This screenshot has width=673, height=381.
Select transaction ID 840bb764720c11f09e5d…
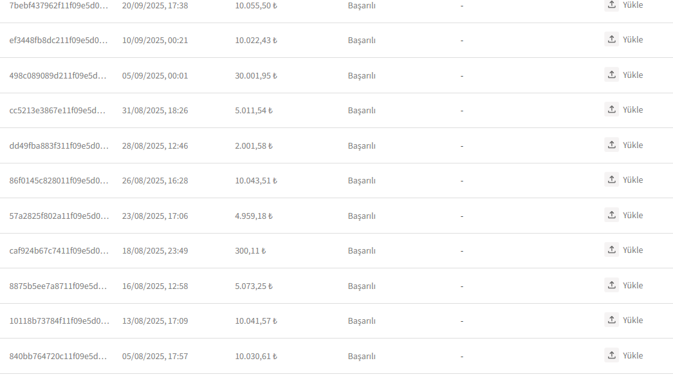click(58, 356)
